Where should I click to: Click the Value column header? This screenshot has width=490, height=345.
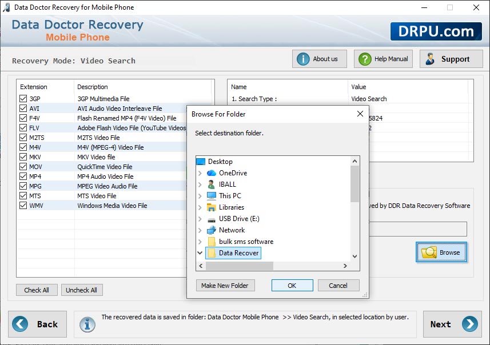[x=408, y=87]
